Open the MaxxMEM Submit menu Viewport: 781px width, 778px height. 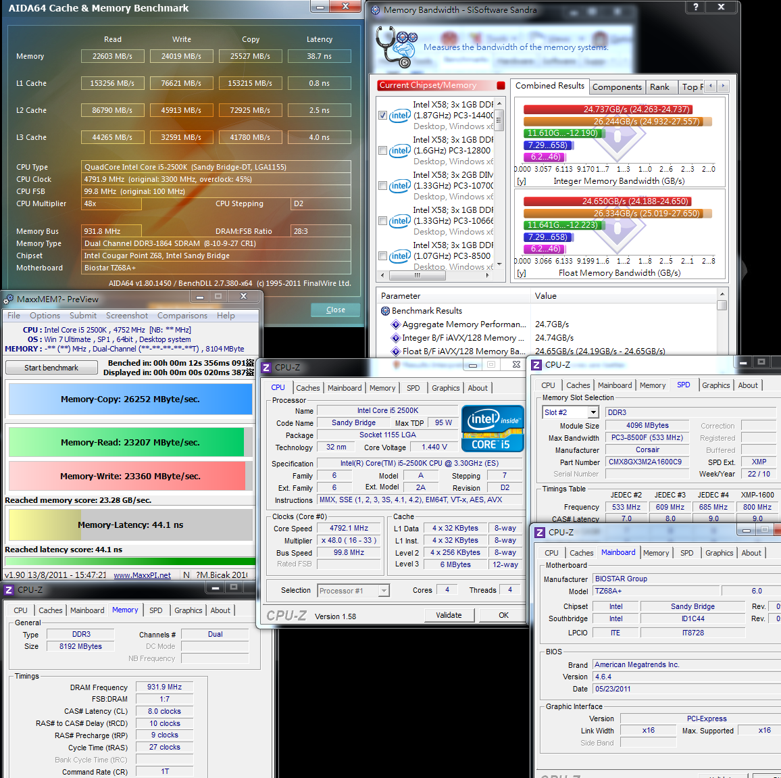[83, 316]
